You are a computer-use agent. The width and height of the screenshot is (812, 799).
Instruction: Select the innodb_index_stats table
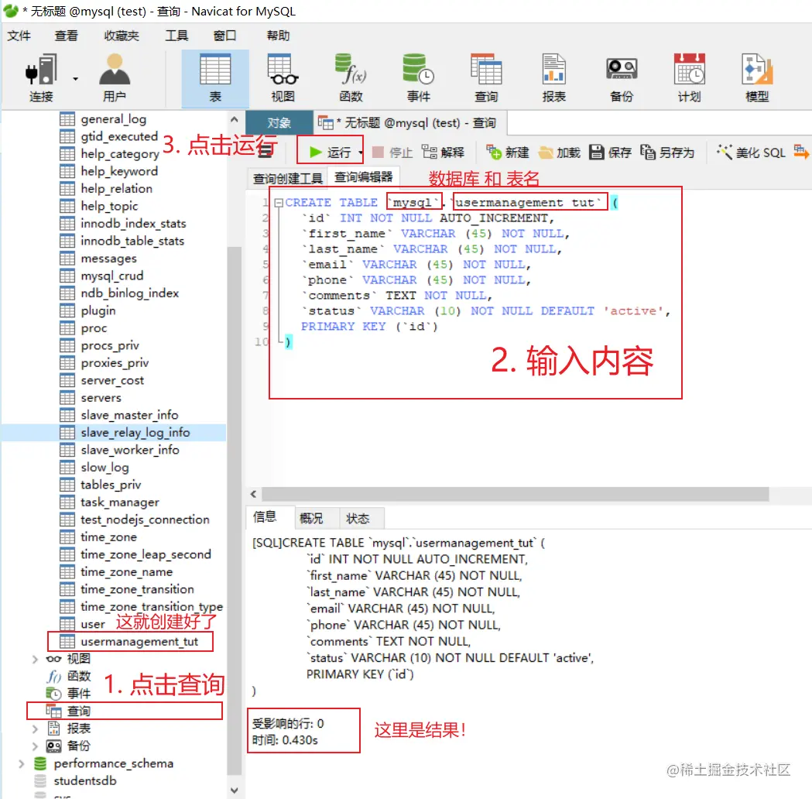click(123, 223)
